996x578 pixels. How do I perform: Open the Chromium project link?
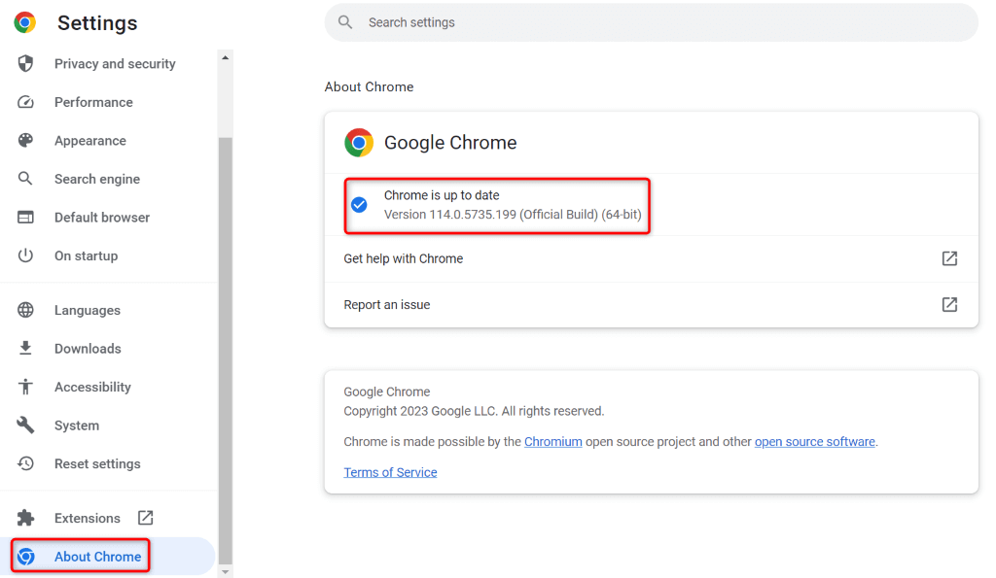552,441
